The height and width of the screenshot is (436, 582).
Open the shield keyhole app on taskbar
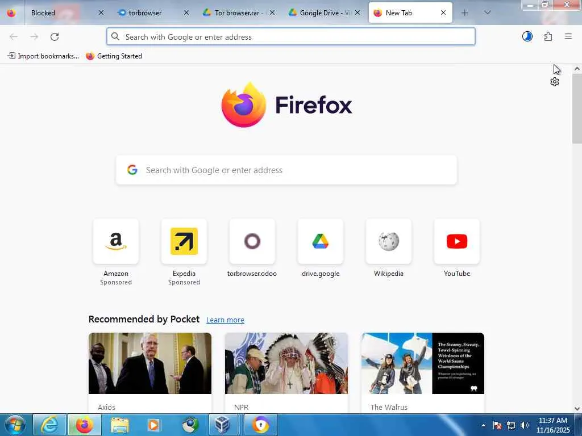pos(260,425)
